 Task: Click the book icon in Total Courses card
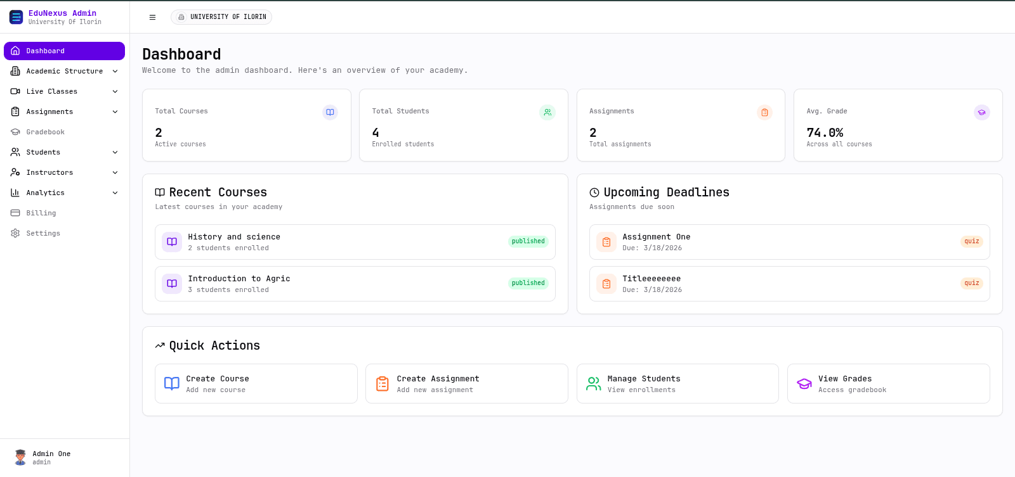[x=330, y=112]
